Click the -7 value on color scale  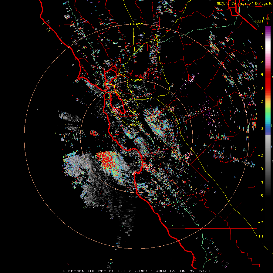(x=261, y=223)
